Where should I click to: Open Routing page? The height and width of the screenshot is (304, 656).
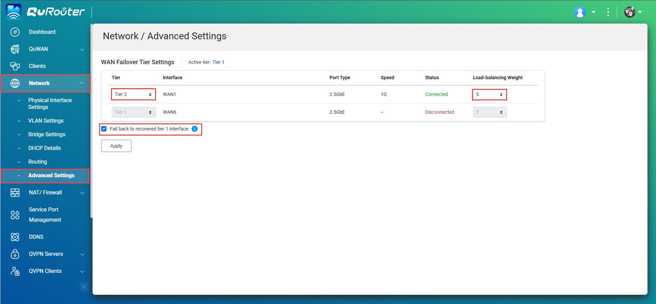click(38, 162)
